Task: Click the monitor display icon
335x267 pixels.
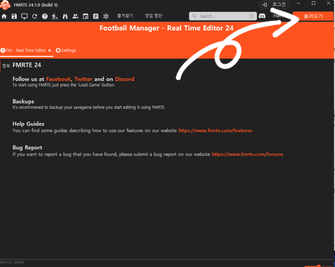Action: 24,16
